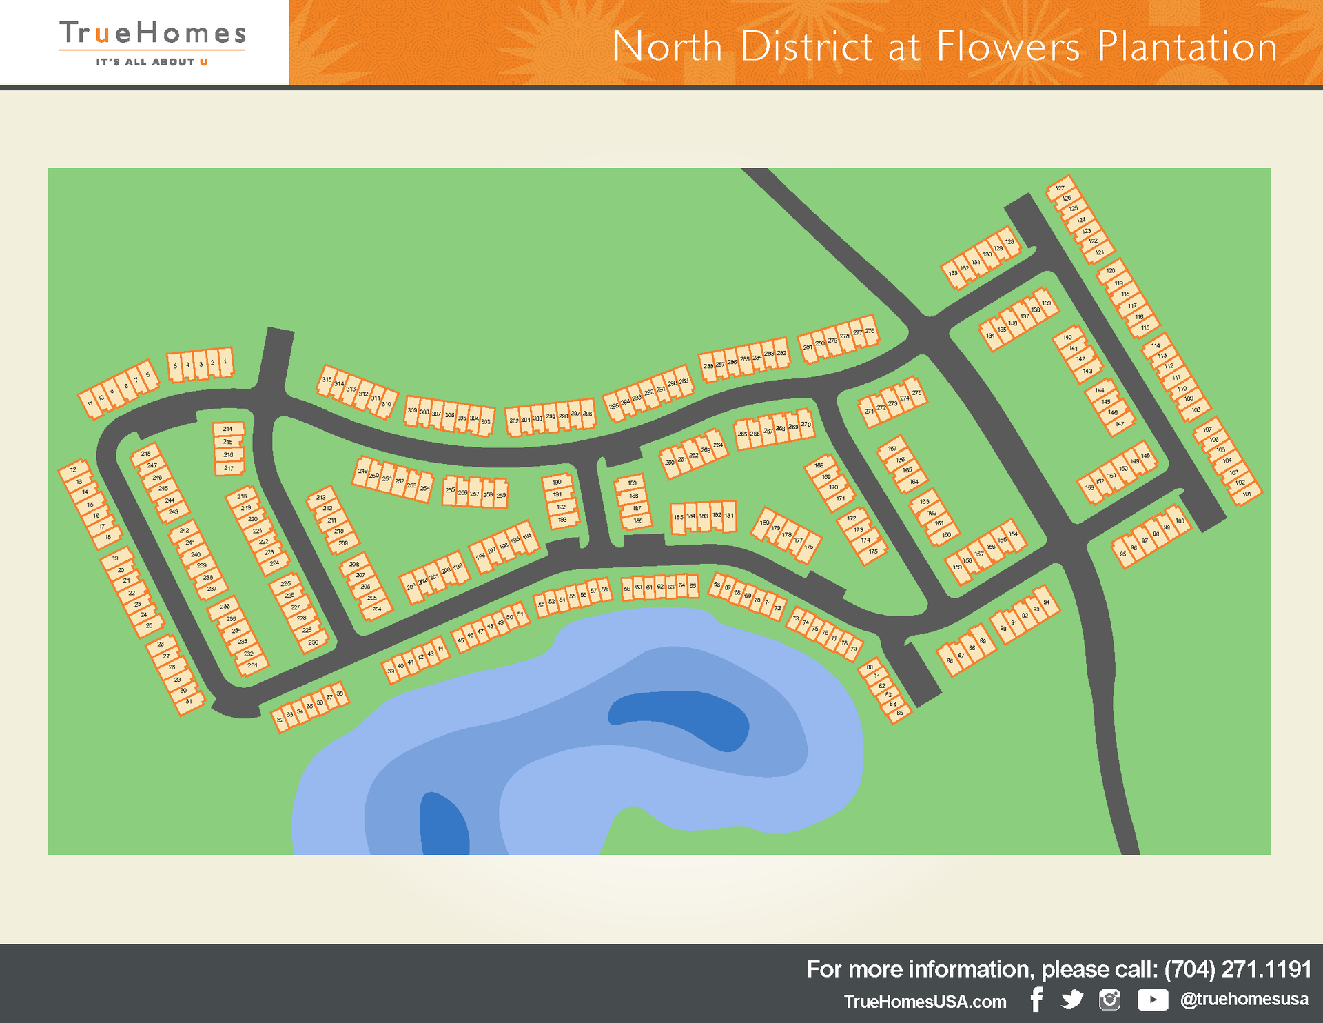Image resolution: width=1323 pixels, height=1023 pixels.
Task: Click the @truehomesusa handle
Action: pyautogui.click(x=1244, y=1000)
